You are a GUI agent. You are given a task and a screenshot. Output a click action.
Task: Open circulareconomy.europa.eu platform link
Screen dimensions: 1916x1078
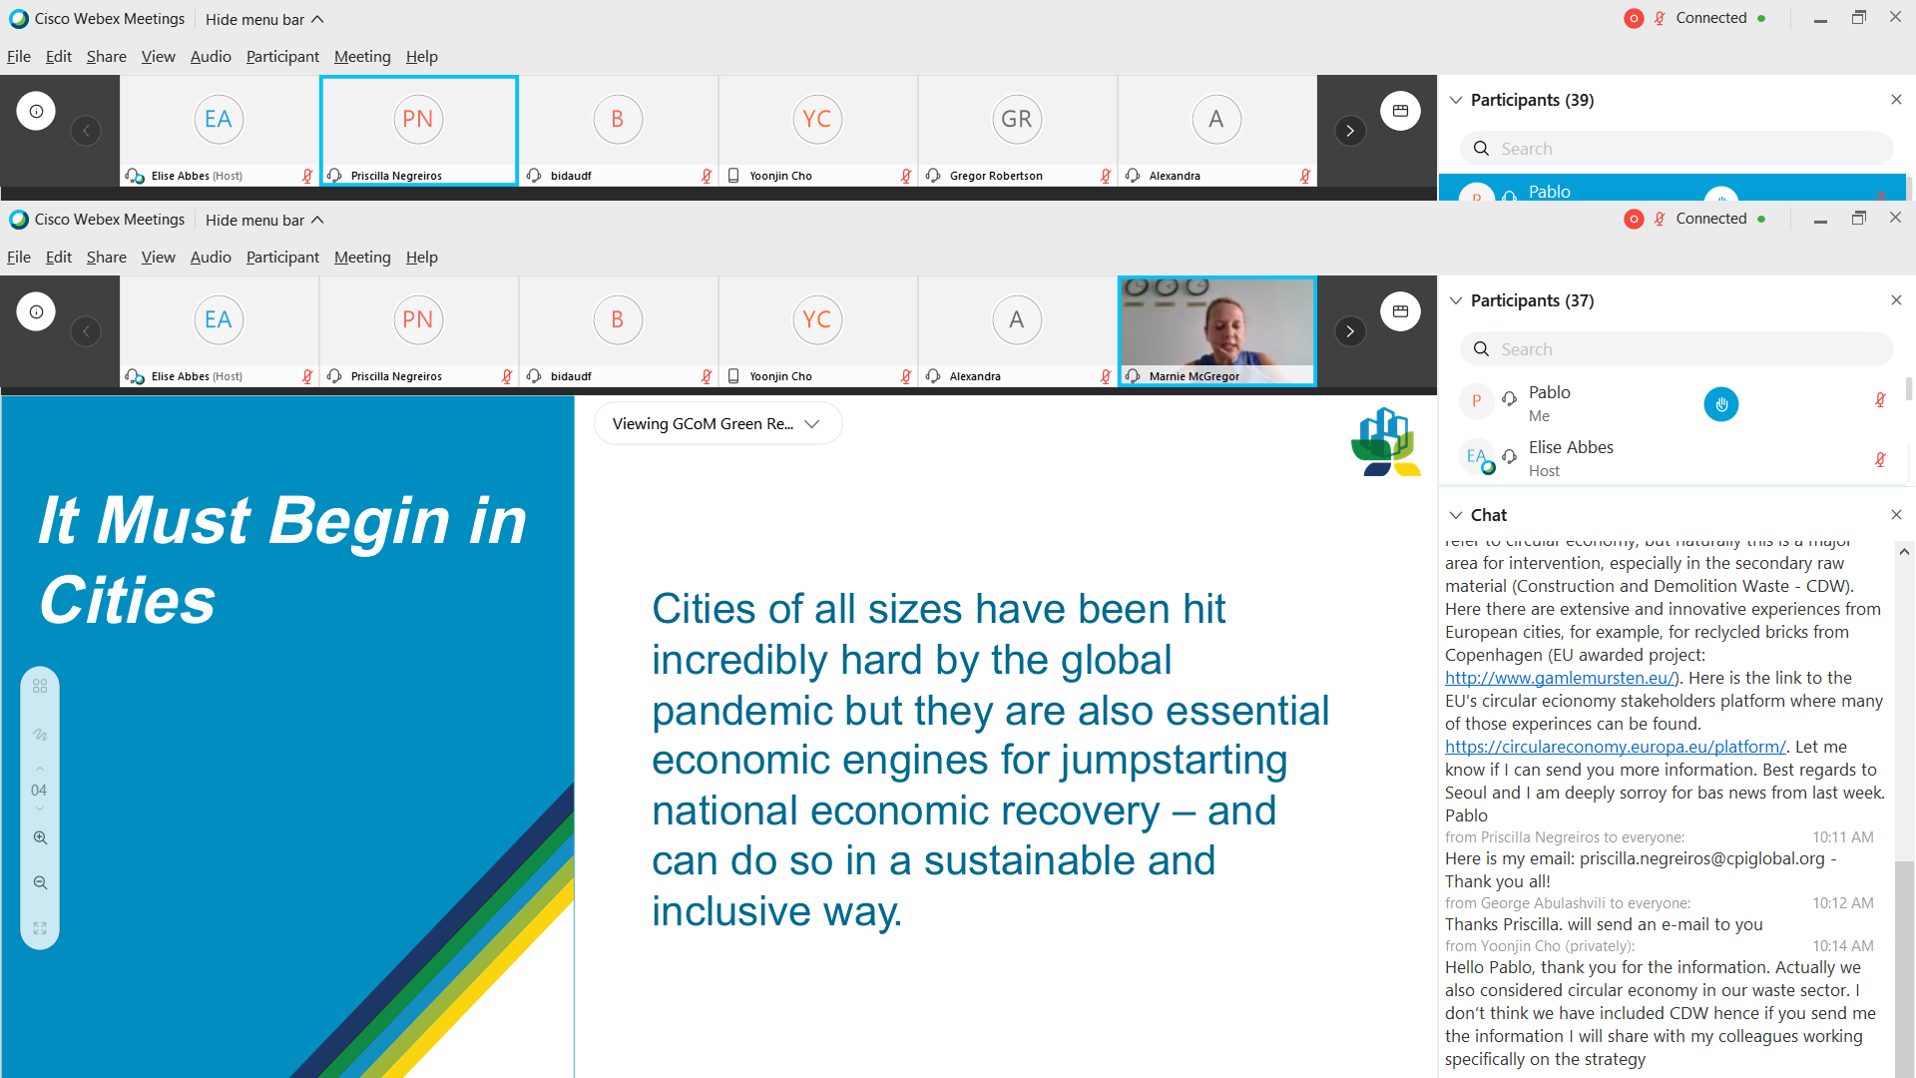tap(1616, 748)
